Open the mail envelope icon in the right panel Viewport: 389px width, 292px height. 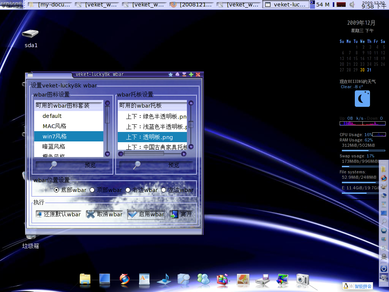tap(384, 230)
